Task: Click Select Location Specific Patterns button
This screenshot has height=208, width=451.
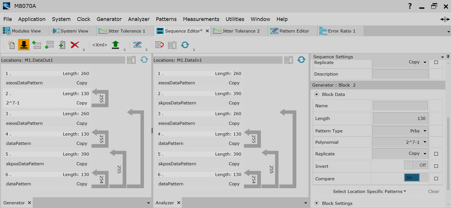Action: [369, 192]
